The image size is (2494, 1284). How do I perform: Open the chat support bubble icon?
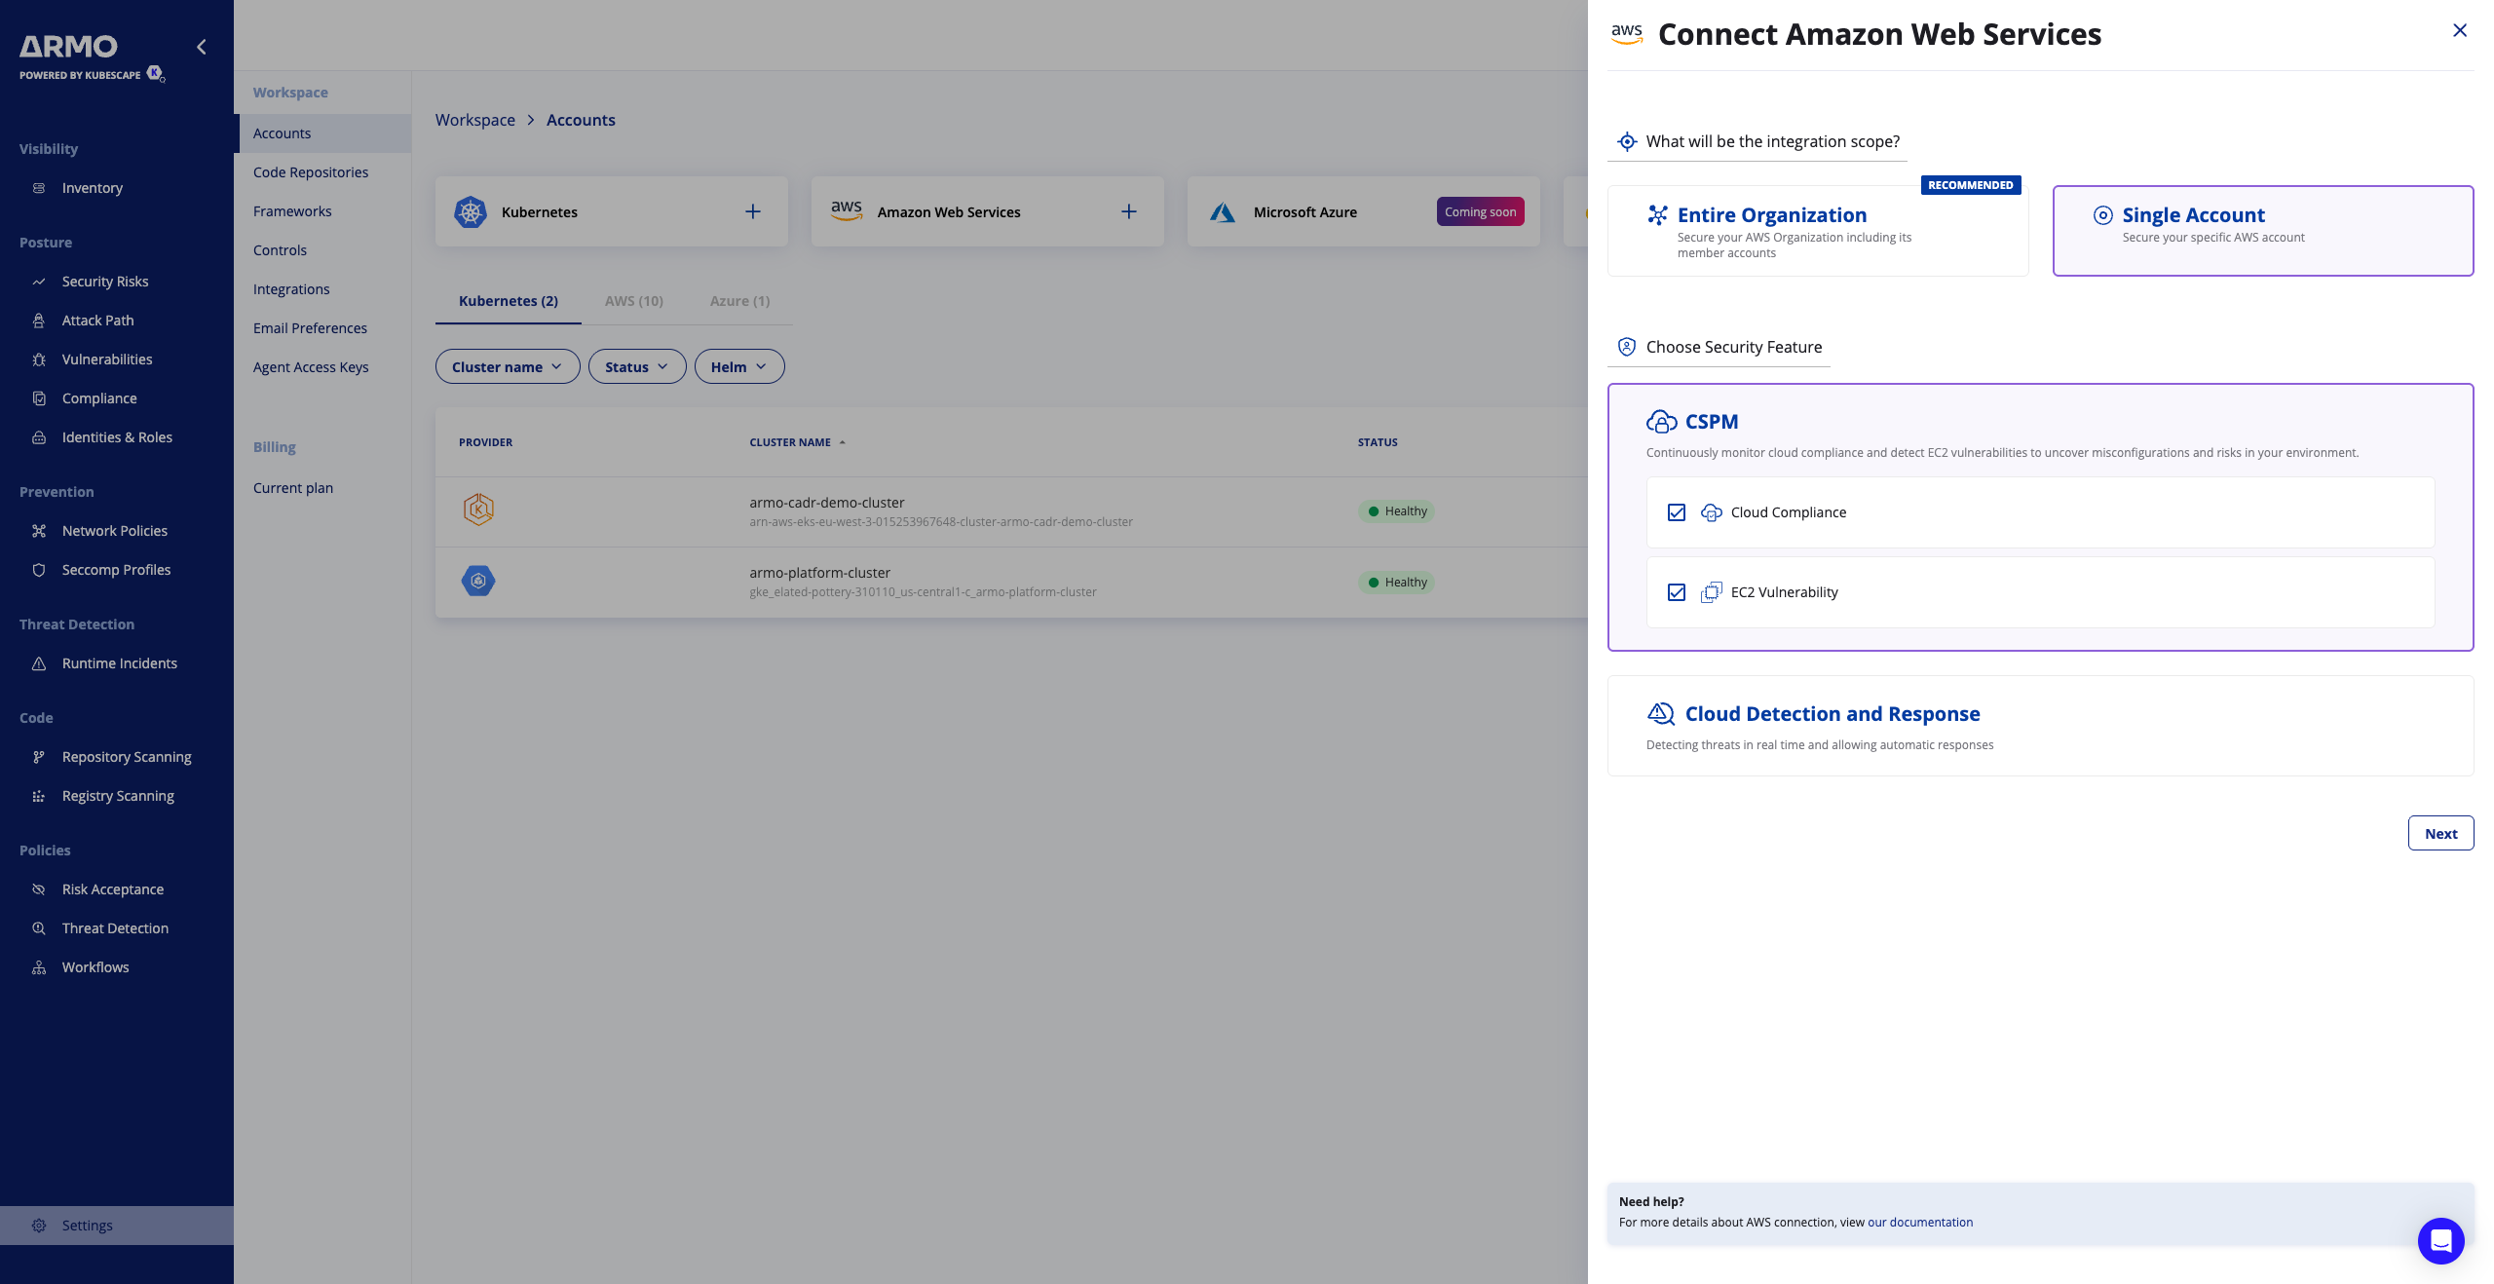(x=2440, y=1240)
